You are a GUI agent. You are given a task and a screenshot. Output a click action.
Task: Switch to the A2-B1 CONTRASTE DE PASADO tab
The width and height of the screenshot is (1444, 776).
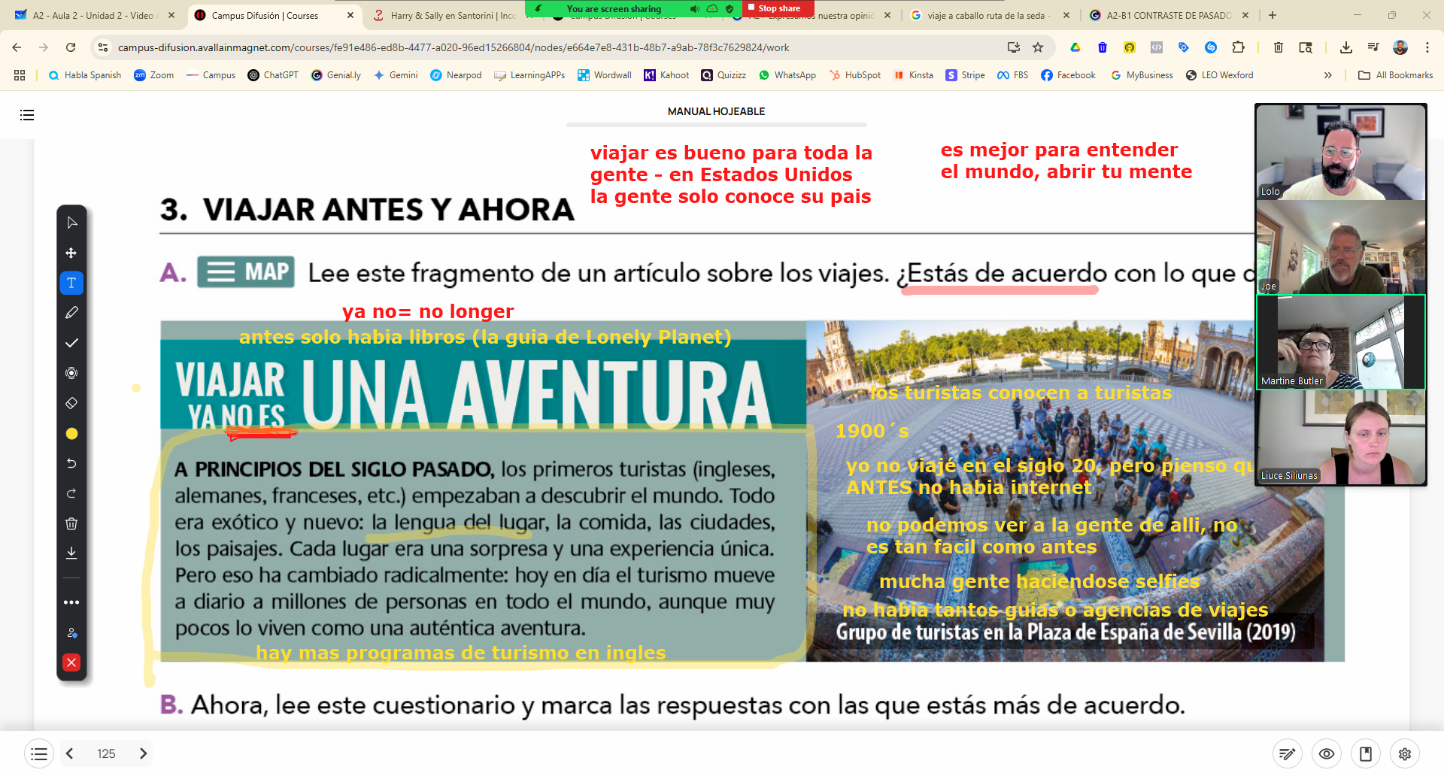click(x=1169, y=15)
